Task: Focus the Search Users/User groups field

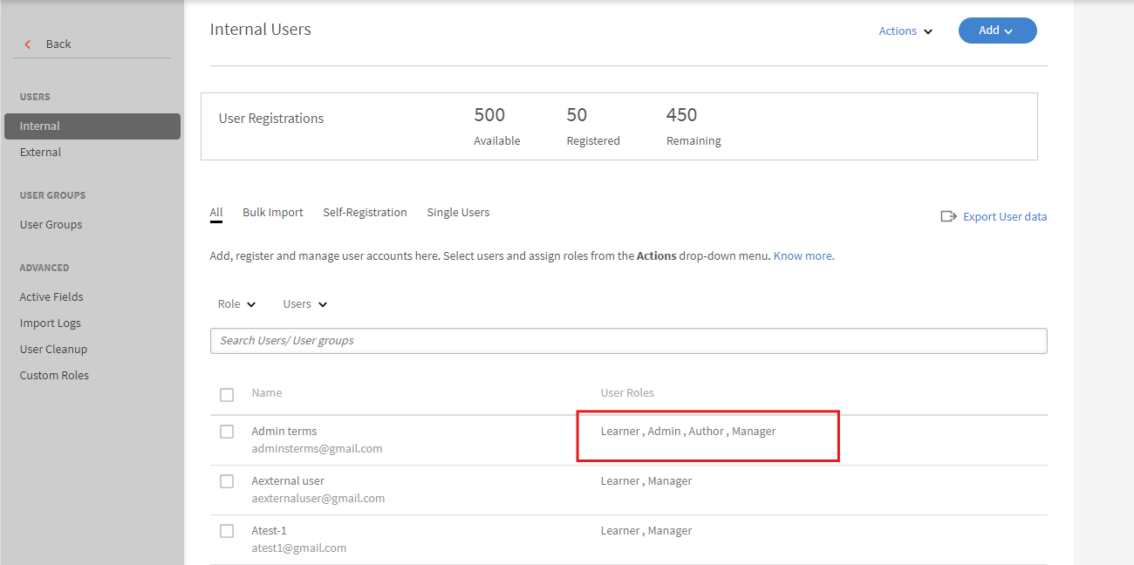Action: click(628, 341)
